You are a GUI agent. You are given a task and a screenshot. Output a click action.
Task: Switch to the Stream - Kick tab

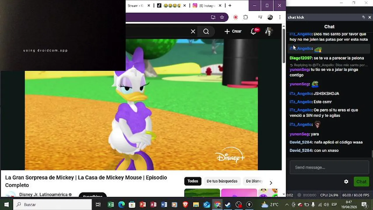136,6
